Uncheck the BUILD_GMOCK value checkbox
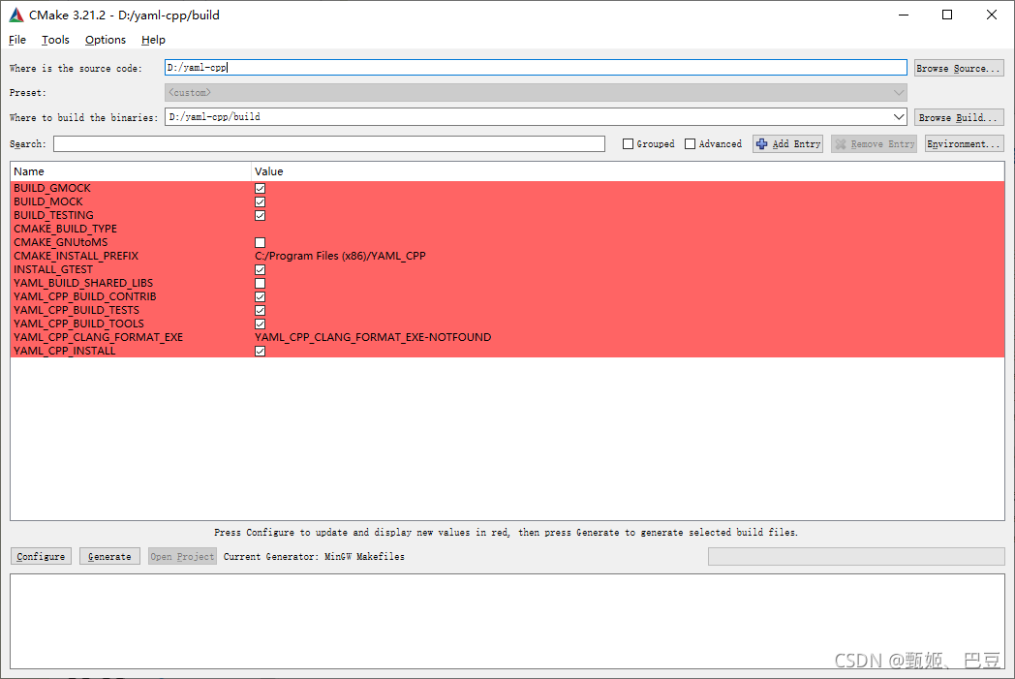1015x679 pixels. pyautogui.click(x=259, y=188)
